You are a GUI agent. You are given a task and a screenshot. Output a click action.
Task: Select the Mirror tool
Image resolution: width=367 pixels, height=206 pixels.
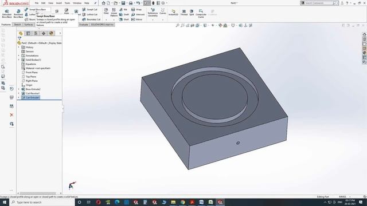[x=137, y=19]
